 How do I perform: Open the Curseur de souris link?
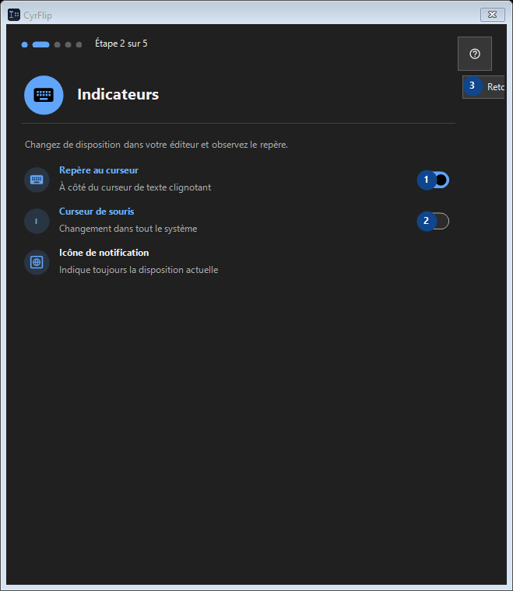coord(97,212)
